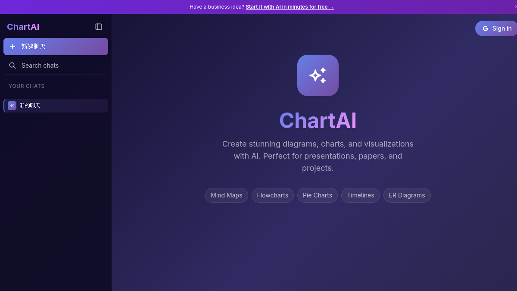
Task: Sign in with Google button
Action: [x=496, y=28]
